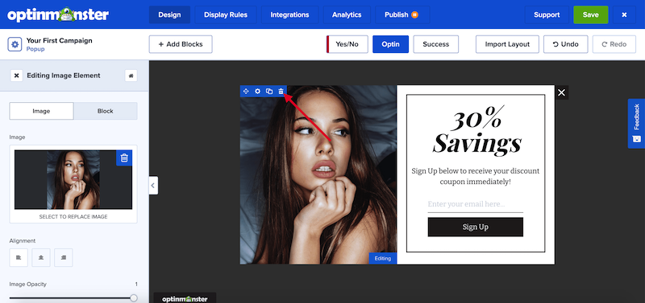Click the 30% Savings headline
This screenshot has height=303, width=645.
tap(476, 131)
